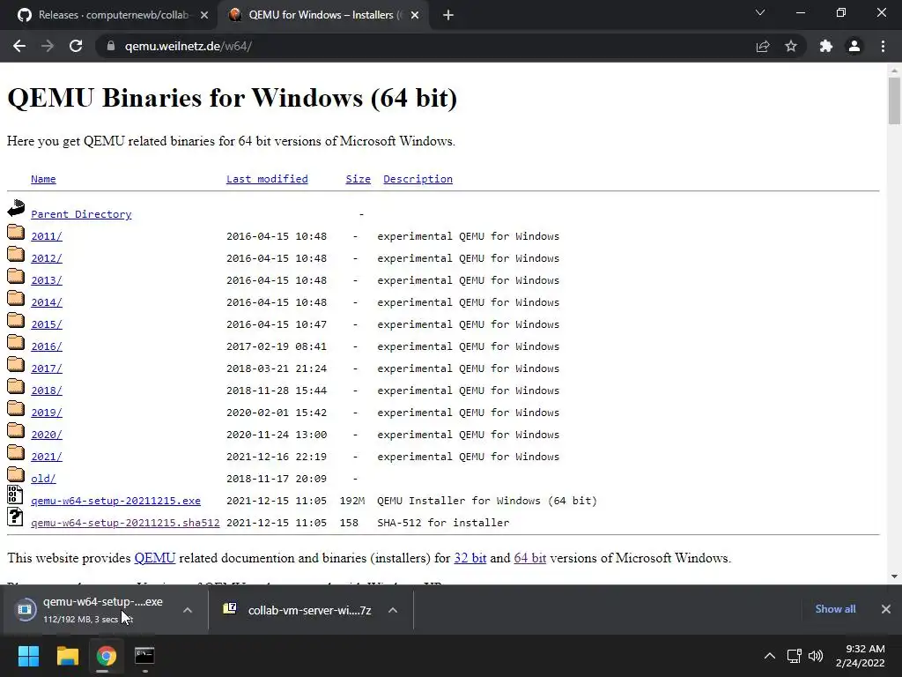This screenshot has width=902, height=677.
Task: Show all downloads
Action: pyautogui.click(x=835, y=609)
